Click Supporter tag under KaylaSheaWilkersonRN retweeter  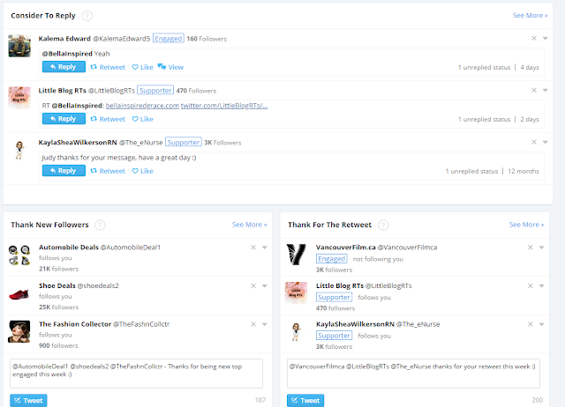[x=334, y=336]
